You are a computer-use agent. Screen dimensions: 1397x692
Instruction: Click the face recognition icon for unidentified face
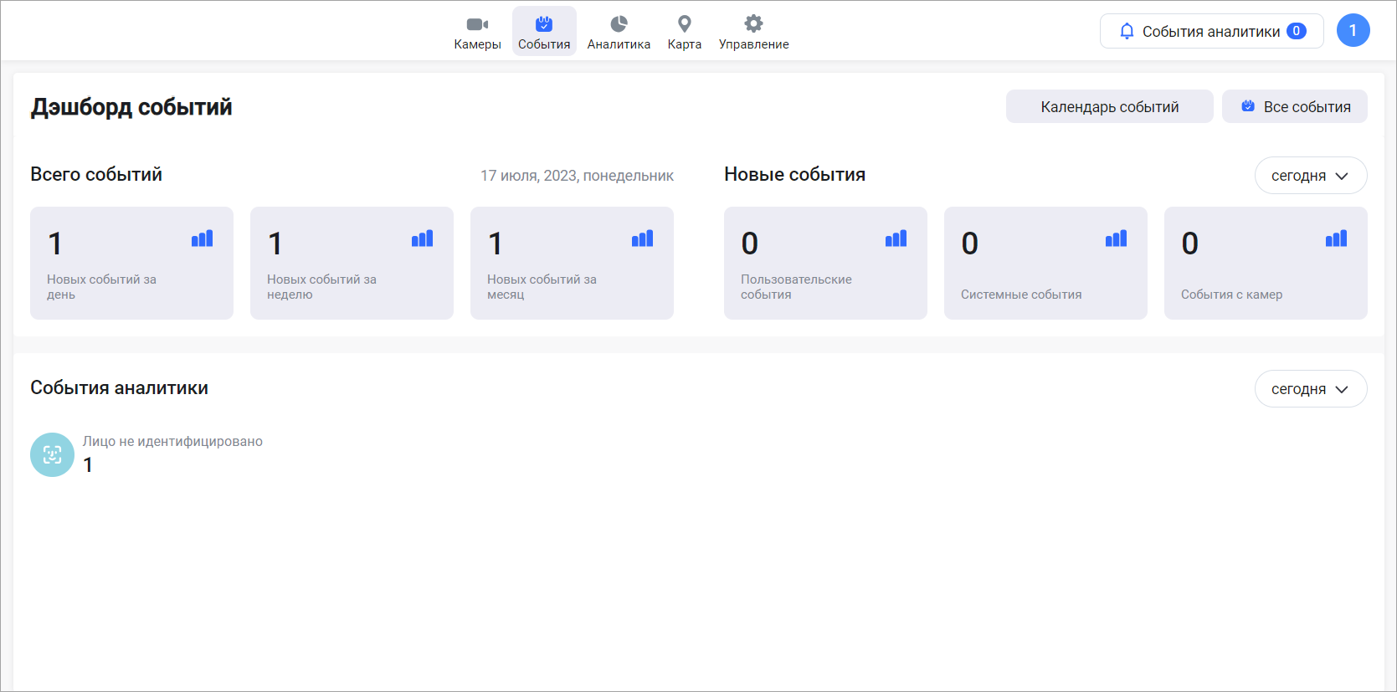click(52, 455)
